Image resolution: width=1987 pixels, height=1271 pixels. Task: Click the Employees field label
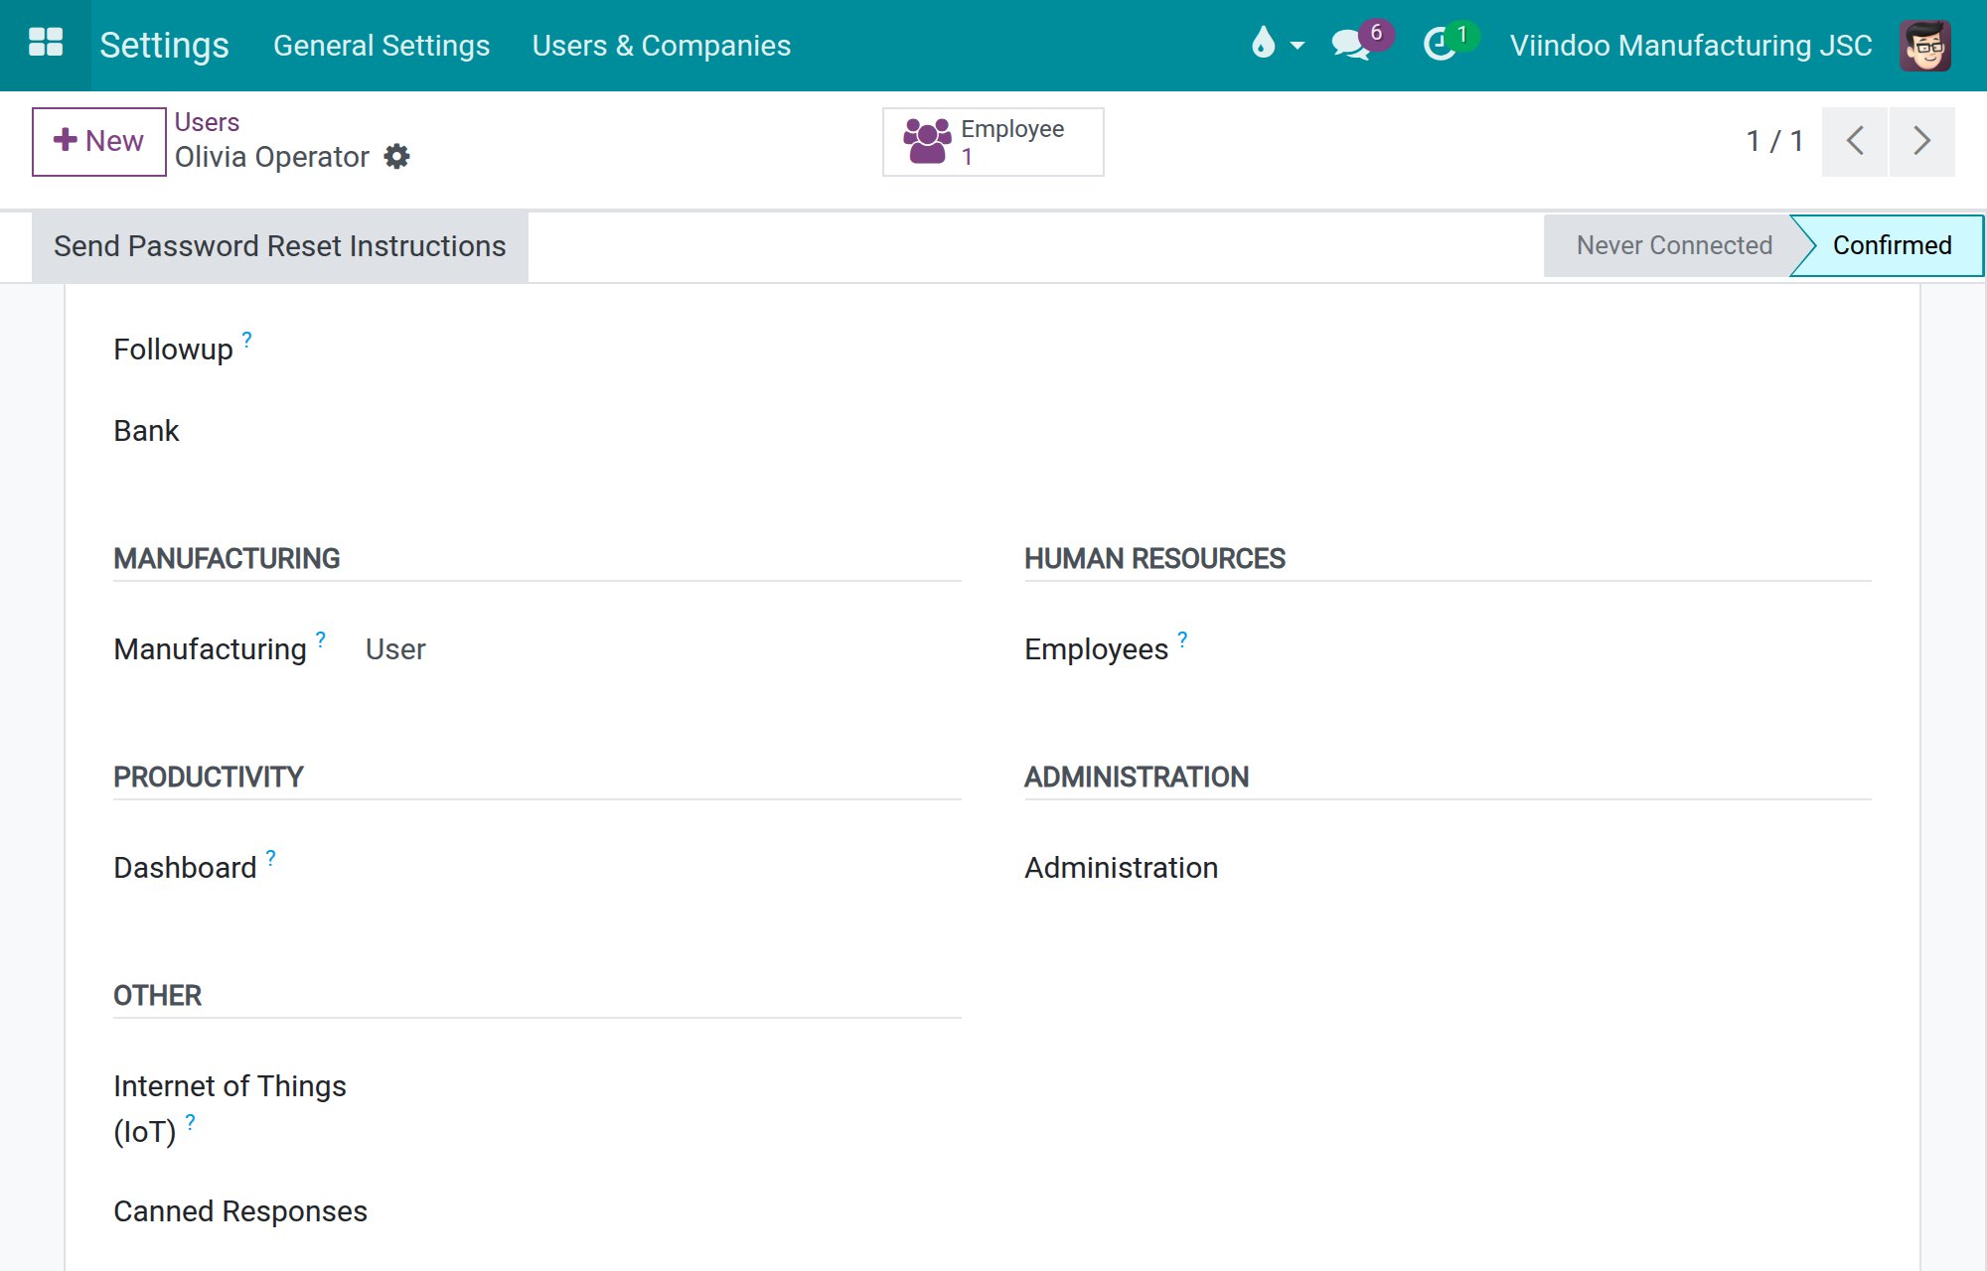pyautogui.click(x=1096, y=649)
